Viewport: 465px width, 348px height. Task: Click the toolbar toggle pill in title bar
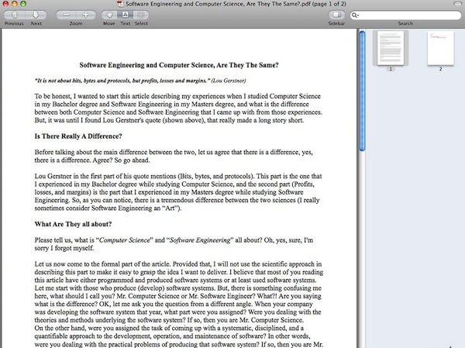(457, 4)
